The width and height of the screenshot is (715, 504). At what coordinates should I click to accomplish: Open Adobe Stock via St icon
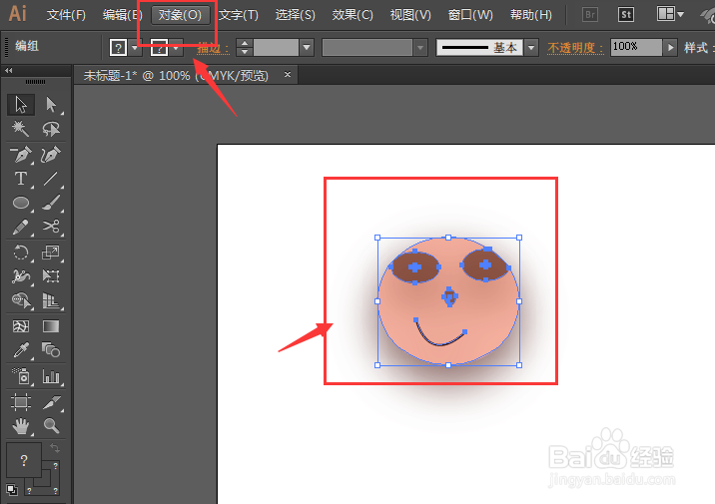[626, 15]
